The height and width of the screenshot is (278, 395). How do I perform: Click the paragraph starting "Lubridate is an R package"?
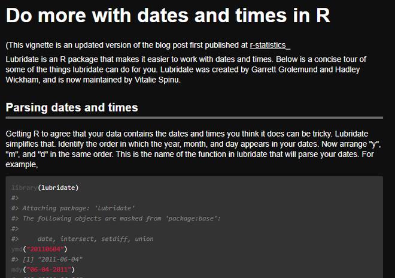coord(186,69)
